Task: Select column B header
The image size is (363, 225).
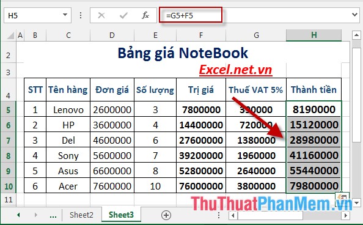Action: pyautogui.click(x=35, y=35)
